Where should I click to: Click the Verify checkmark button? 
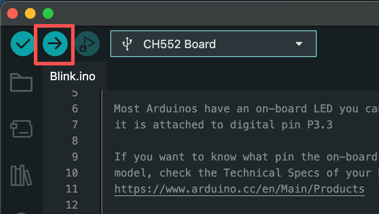[x=23, y=44]
